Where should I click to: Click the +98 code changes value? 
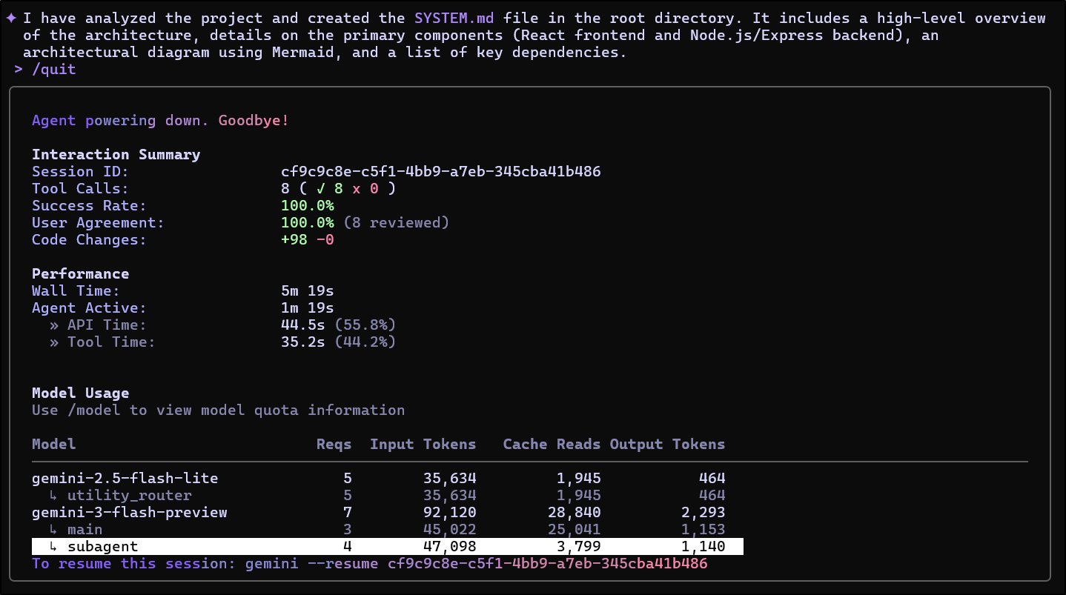tap(294, 240)
